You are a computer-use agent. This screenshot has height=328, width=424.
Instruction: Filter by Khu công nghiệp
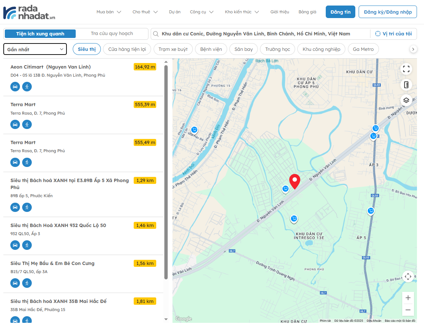[x=321, y=49]
